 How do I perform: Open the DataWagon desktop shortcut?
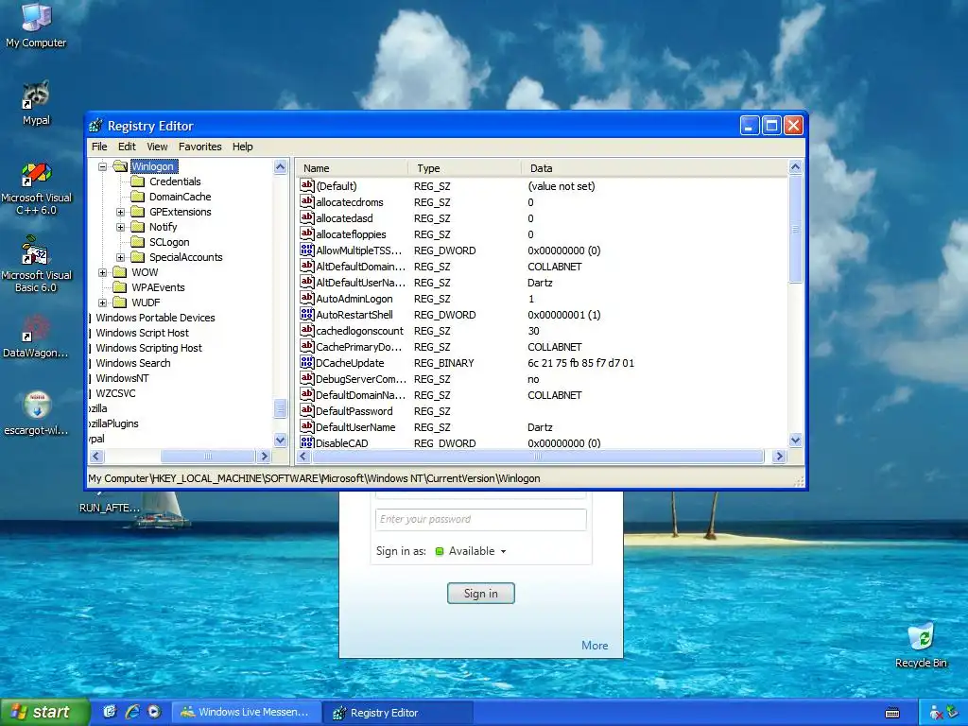tap(36, 337)
